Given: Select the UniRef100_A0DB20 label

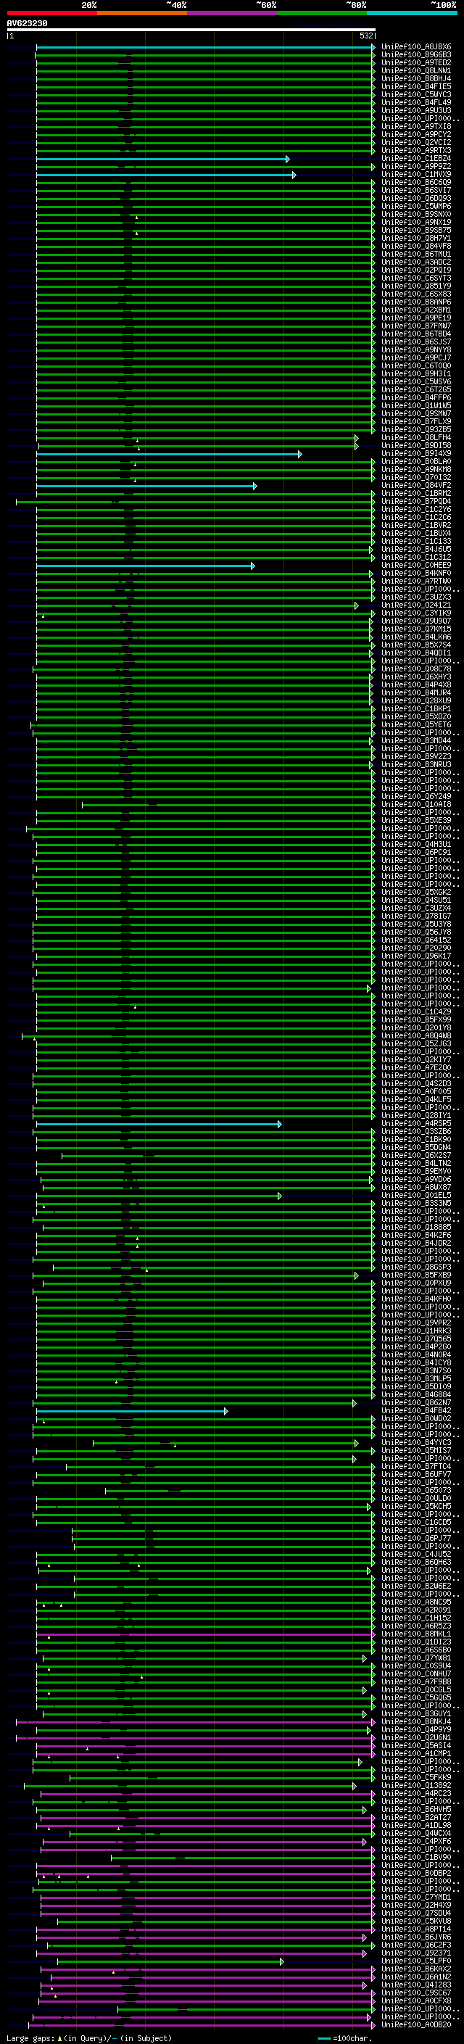Looking at the screenshot, I should 416,2025.
